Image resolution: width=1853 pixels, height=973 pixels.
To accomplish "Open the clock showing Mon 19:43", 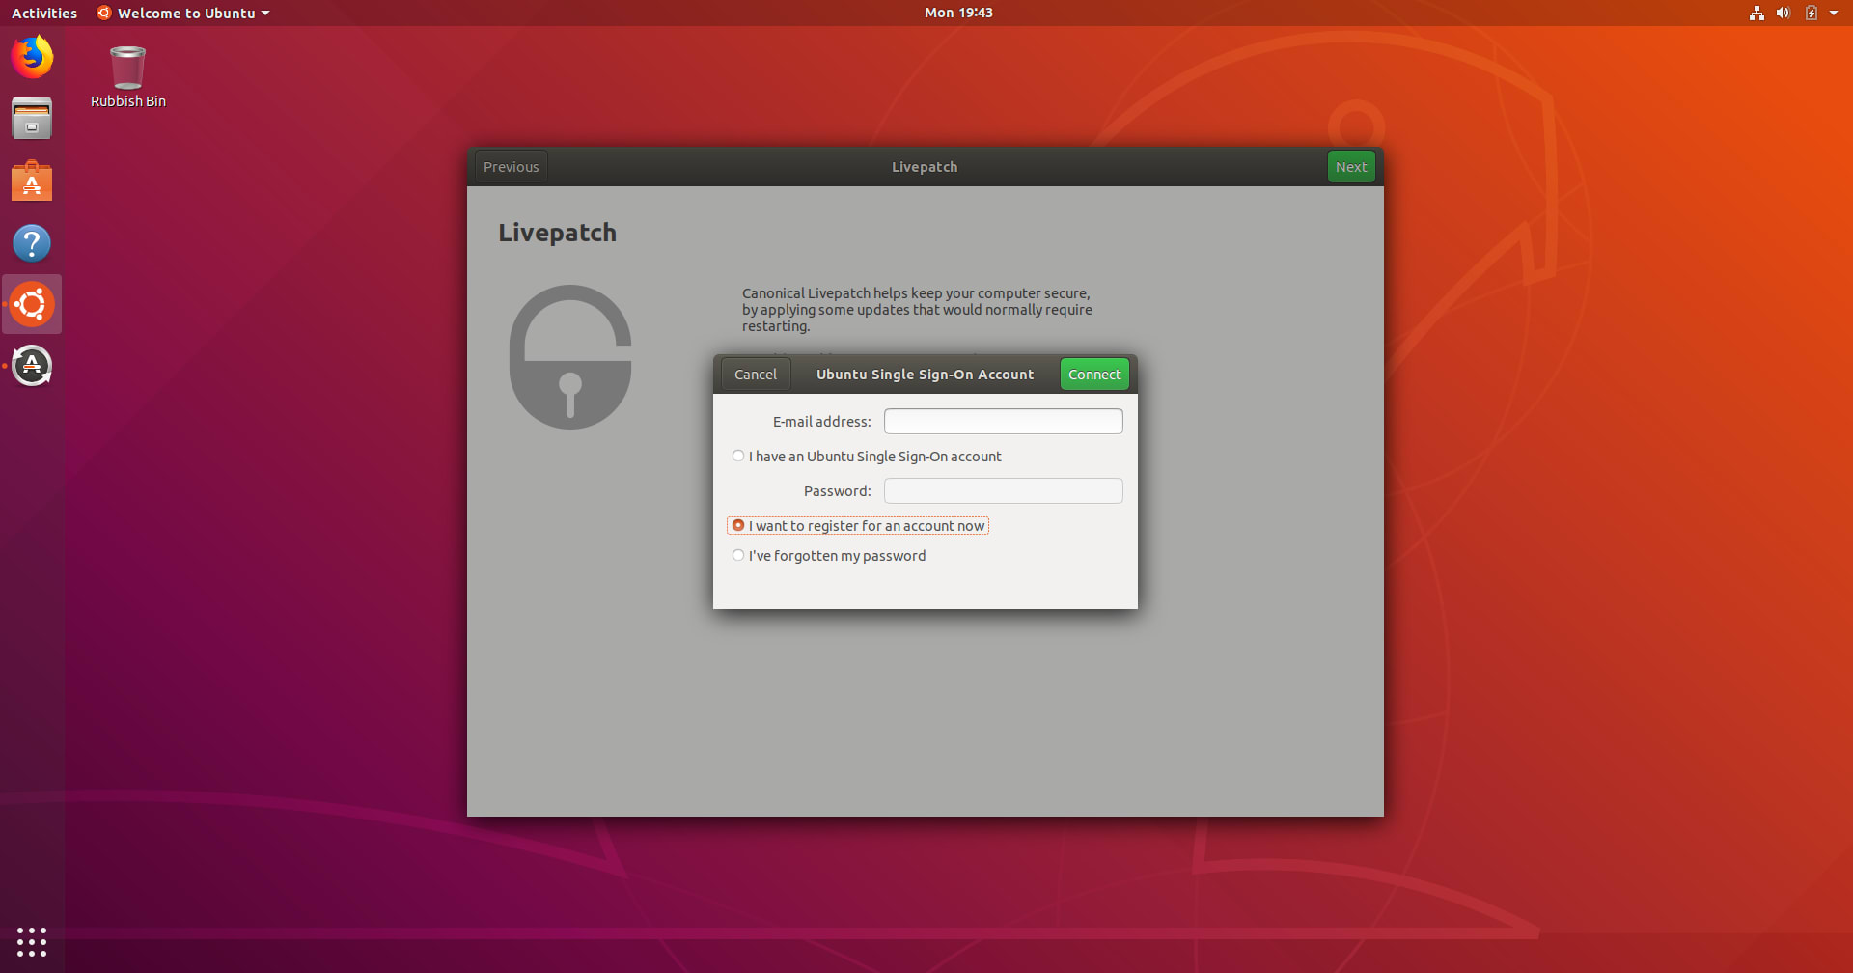I will point(958,13).
